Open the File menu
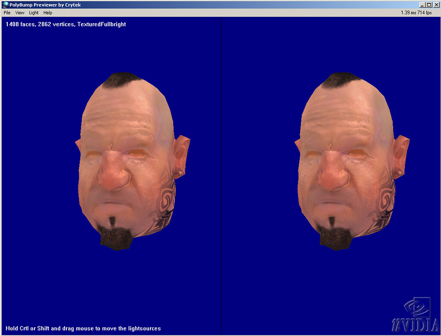441x336 pixels. pos(7,12)
